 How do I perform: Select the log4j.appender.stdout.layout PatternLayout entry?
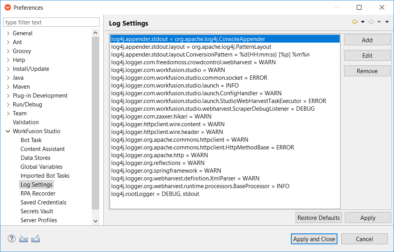coord(225,47)
